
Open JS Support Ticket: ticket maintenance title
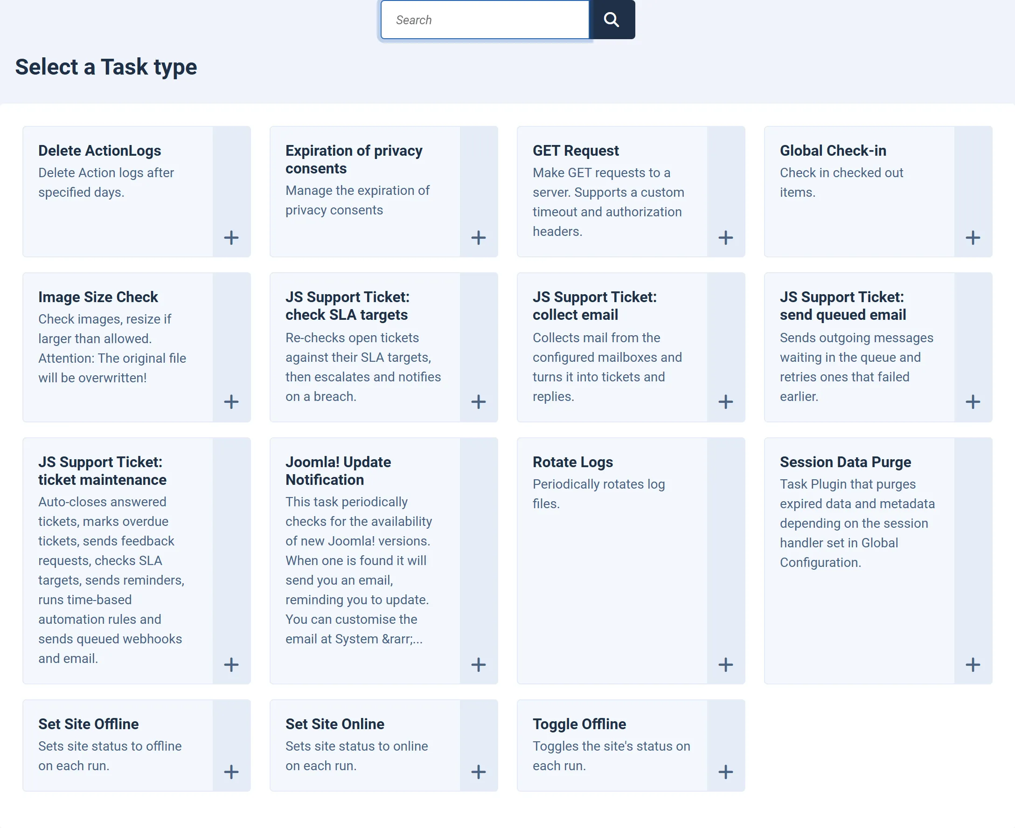pyautogui.click(x=102, y=471)
